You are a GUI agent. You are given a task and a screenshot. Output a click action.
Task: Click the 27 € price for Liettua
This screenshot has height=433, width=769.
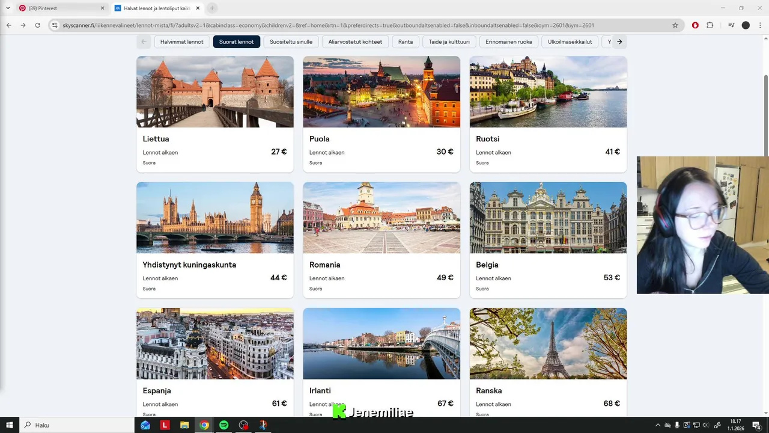[279, 152]
